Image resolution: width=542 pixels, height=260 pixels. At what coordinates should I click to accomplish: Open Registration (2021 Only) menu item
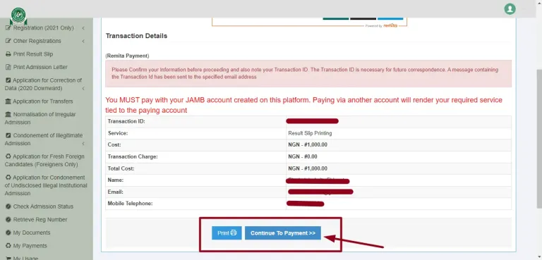44,27
